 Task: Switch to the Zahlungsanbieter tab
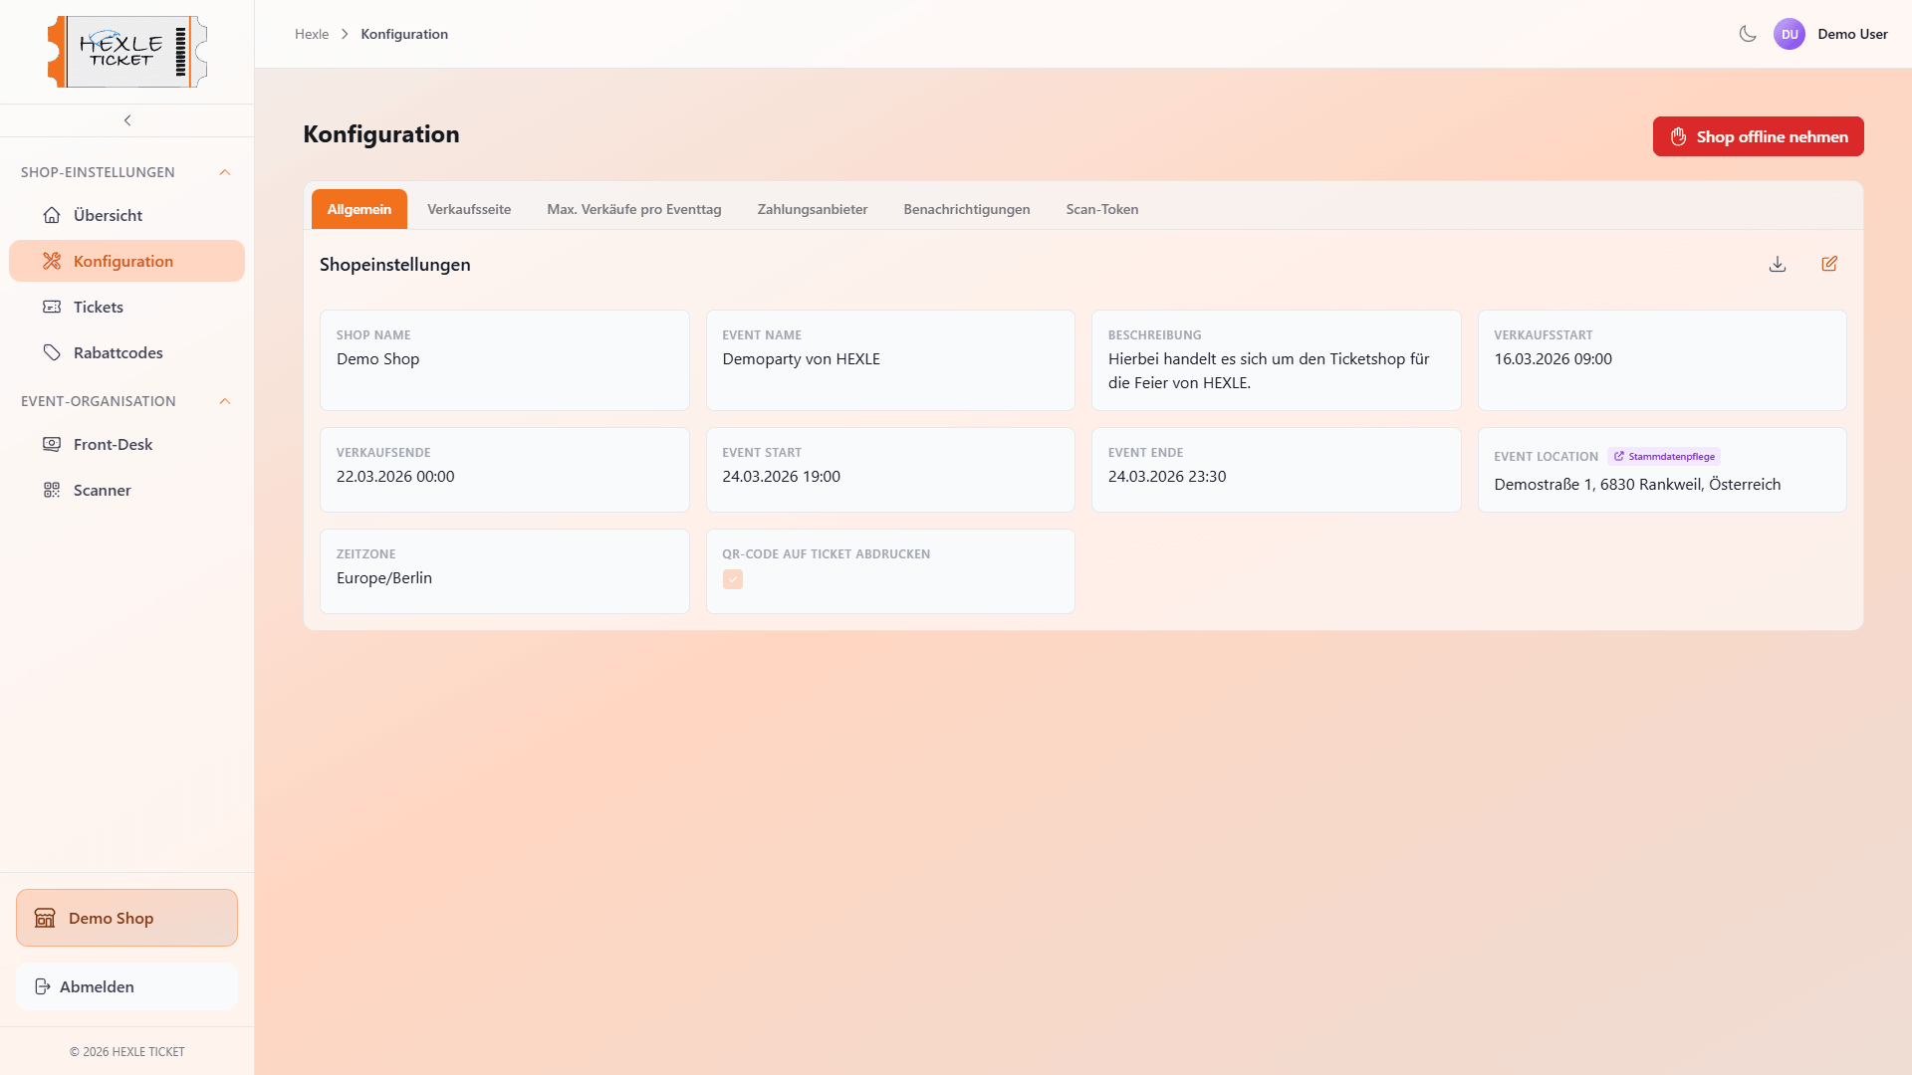coord(812,209)
